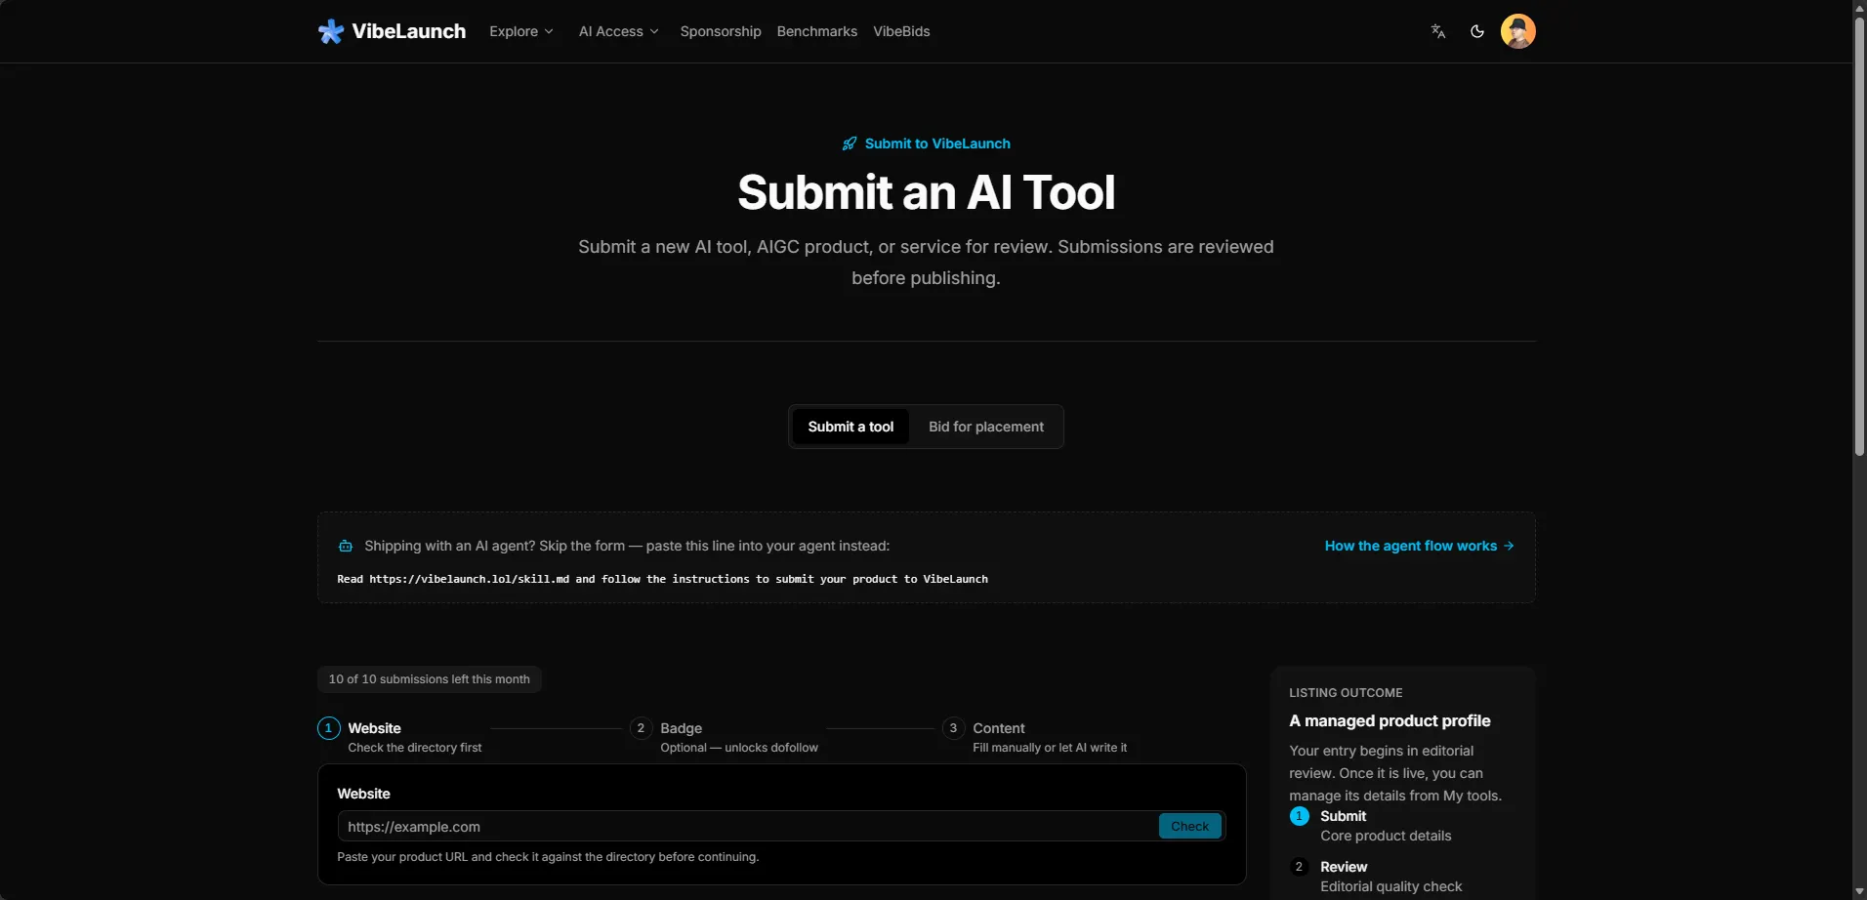This screenshot has width=1867, height=900.
Task: Go to Benchmarks in the navbar
Action: [x=817, y=31]
